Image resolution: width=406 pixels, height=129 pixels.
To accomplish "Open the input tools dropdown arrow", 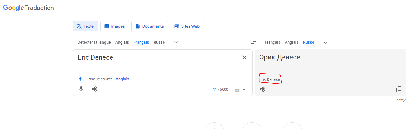I will 244,90.
